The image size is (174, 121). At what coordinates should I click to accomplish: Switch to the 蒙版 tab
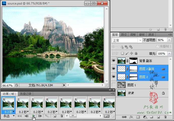tap(142, 35)
